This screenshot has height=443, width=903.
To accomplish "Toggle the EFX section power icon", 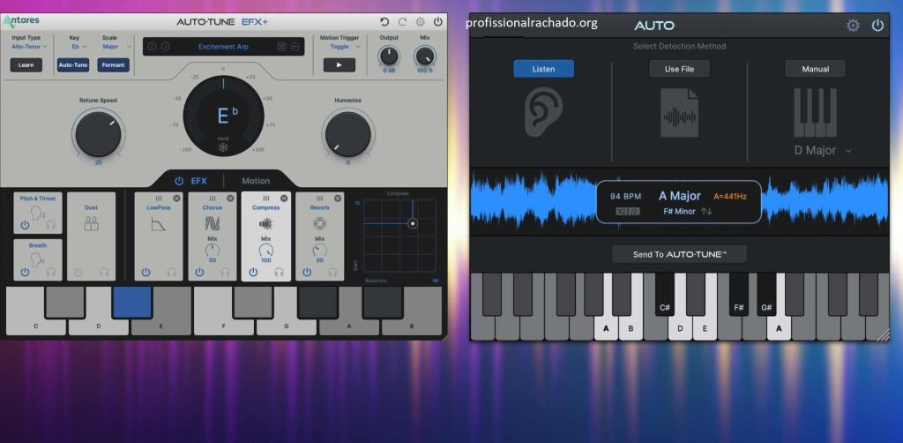I will pos(179,181).
